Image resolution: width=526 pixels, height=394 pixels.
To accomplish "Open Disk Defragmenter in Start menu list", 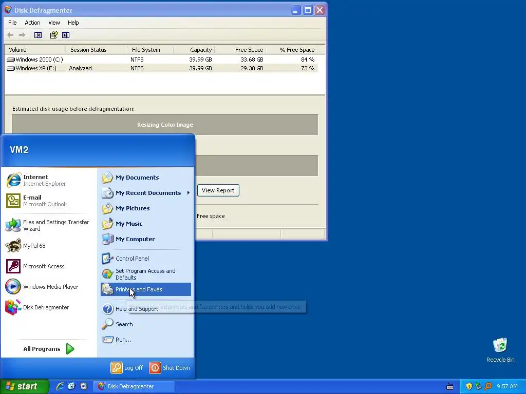I will coord(49,307).
